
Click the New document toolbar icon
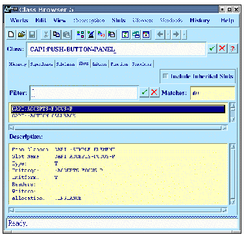pos(11,35)
